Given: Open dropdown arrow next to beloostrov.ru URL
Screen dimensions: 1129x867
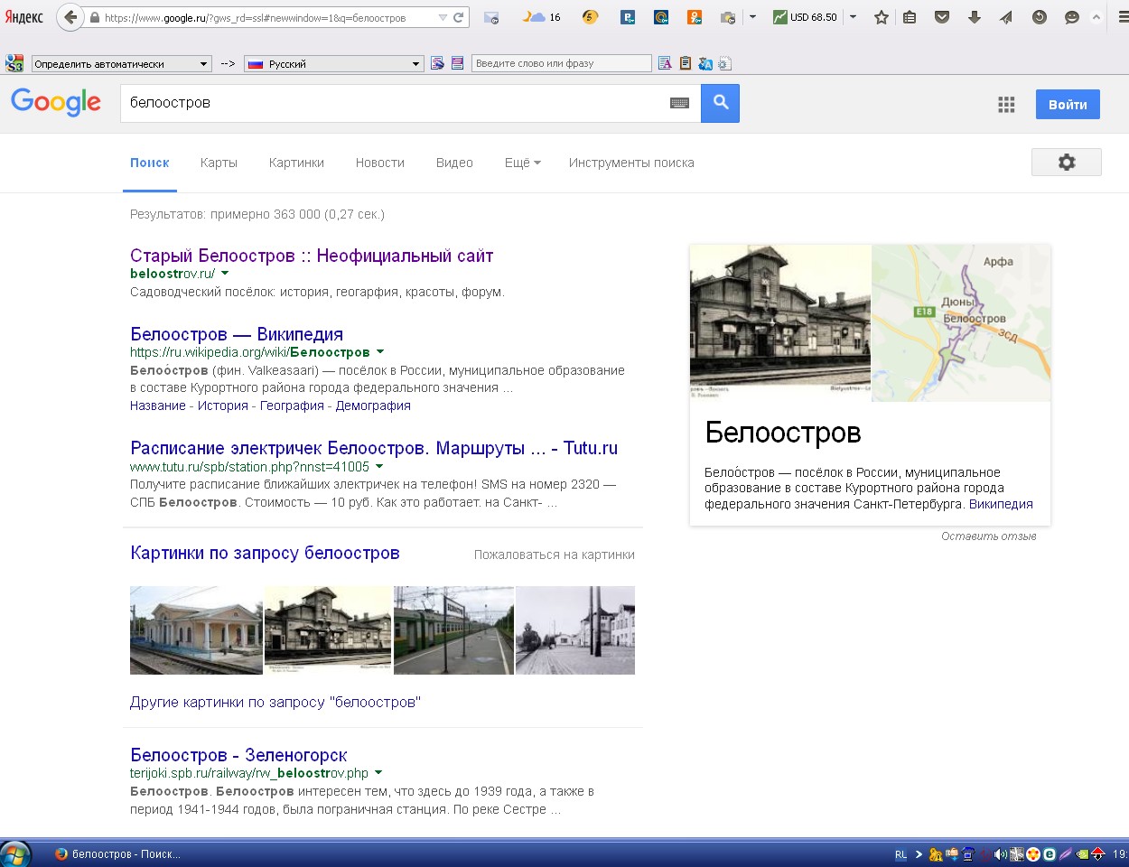Looking at the screenshot, I should coord(225,273).
